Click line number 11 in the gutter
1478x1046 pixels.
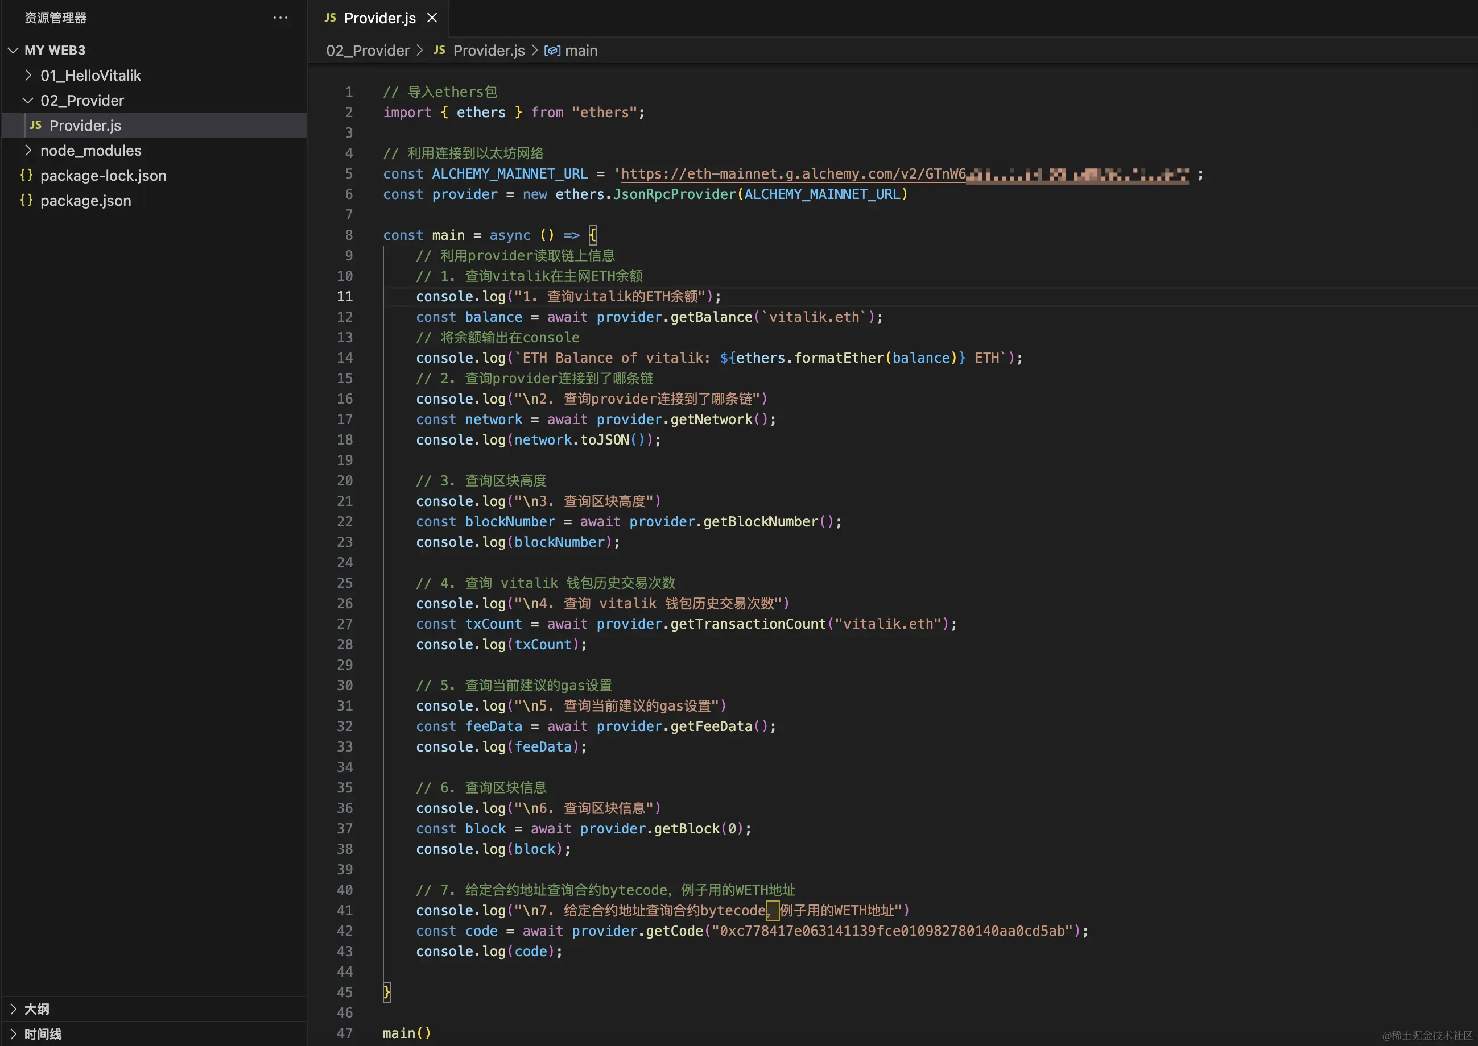tap(345, 296)
